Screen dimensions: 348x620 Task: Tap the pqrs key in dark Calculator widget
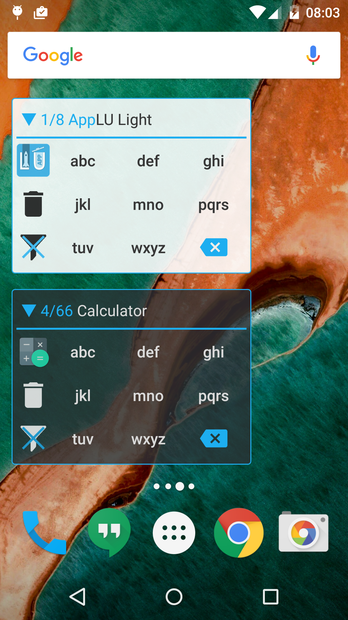214,397
